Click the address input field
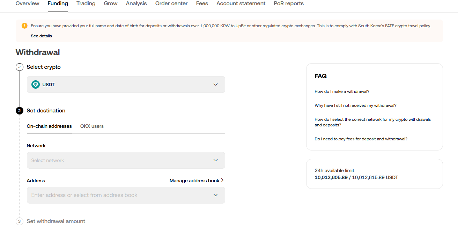 pos(126,195)
